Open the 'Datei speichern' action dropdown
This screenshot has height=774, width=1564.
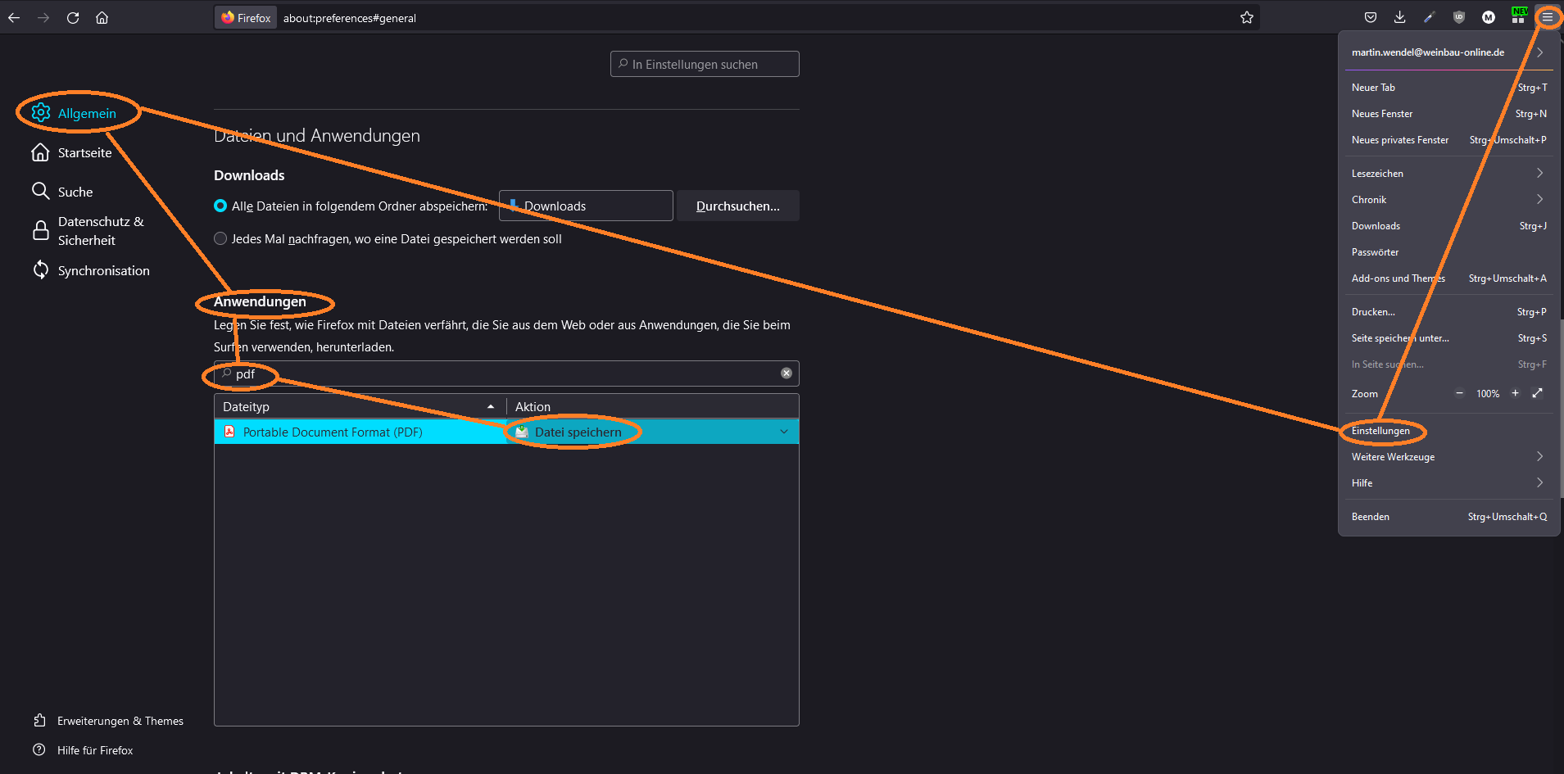[783, 432]
